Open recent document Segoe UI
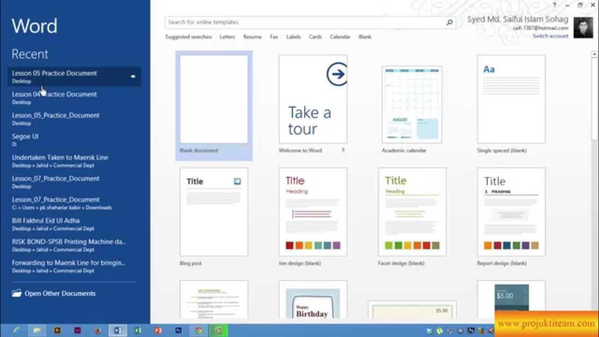Viewport: 599px width, 337px height. coord(74,139)
